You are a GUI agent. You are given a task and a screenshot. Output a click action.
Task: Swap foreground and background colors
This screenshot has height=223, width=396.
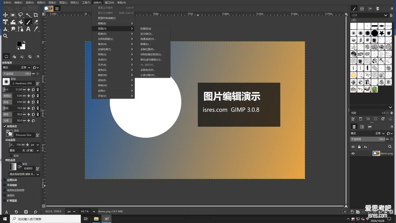(x=24, y=42)
